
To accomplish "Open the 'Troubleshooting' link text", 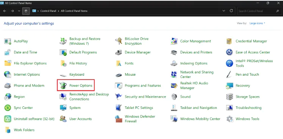I will tap(249, 108).
